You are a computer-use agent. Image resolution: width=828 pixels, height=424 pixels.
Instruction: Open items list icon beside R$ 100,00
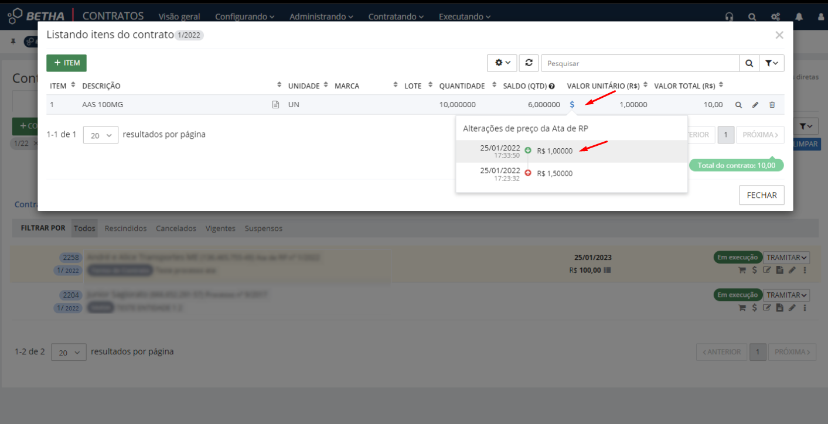pyautogui.click(x=608, y=271)
